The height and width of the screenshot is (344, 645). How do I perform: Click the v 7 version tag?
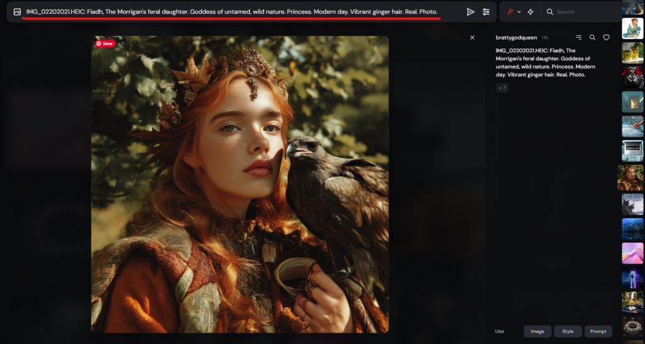click(x=502, y=88)
